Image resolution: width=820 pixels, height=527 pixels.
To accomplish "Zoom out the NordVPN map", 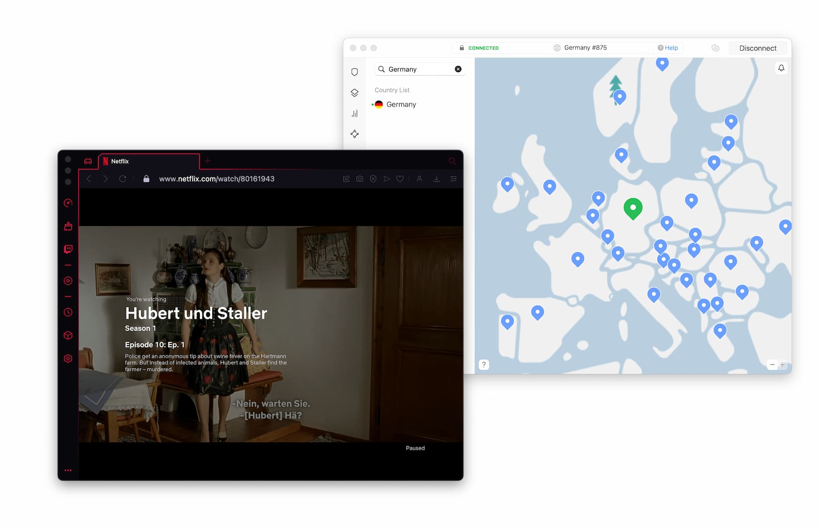I will [x=772, y=364].
